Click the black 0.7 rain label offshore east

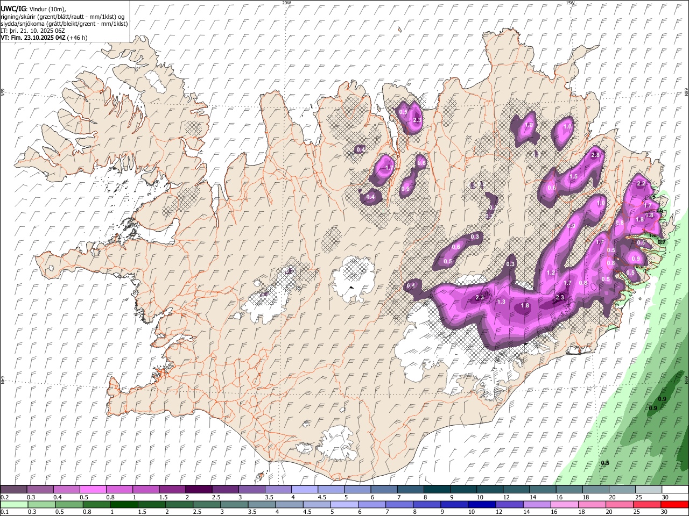pos(662,242)
